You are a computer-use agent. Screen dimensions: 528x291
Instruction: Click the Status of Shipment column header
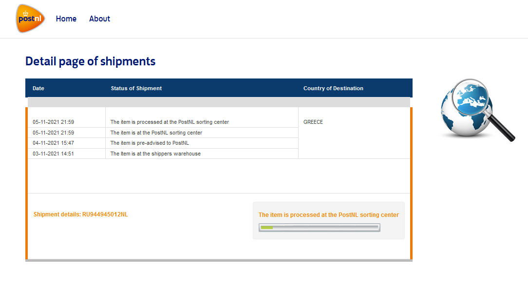pos(136,88)
